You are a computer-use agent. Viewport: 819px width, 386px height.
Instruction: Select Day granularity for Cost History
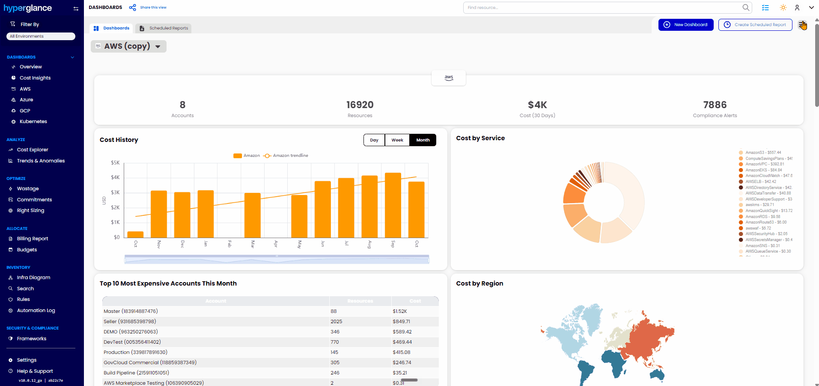pos(374,140)
